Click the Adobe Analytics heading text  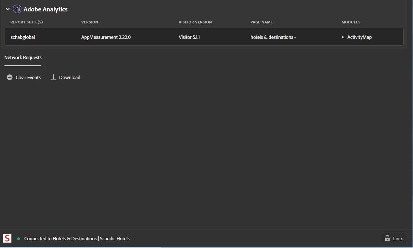pyautogui.click(x=45, y=9)
